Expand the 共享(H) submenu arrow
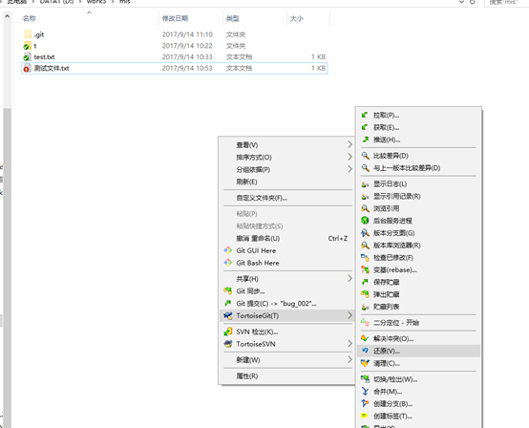Screen dimensions: 529x428 click(x=349, y=278)
